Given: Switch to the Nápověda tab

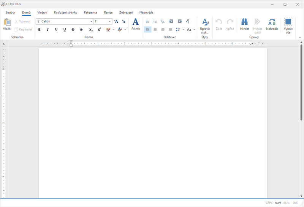Looking at the screenshot, I should click(146, 13).
